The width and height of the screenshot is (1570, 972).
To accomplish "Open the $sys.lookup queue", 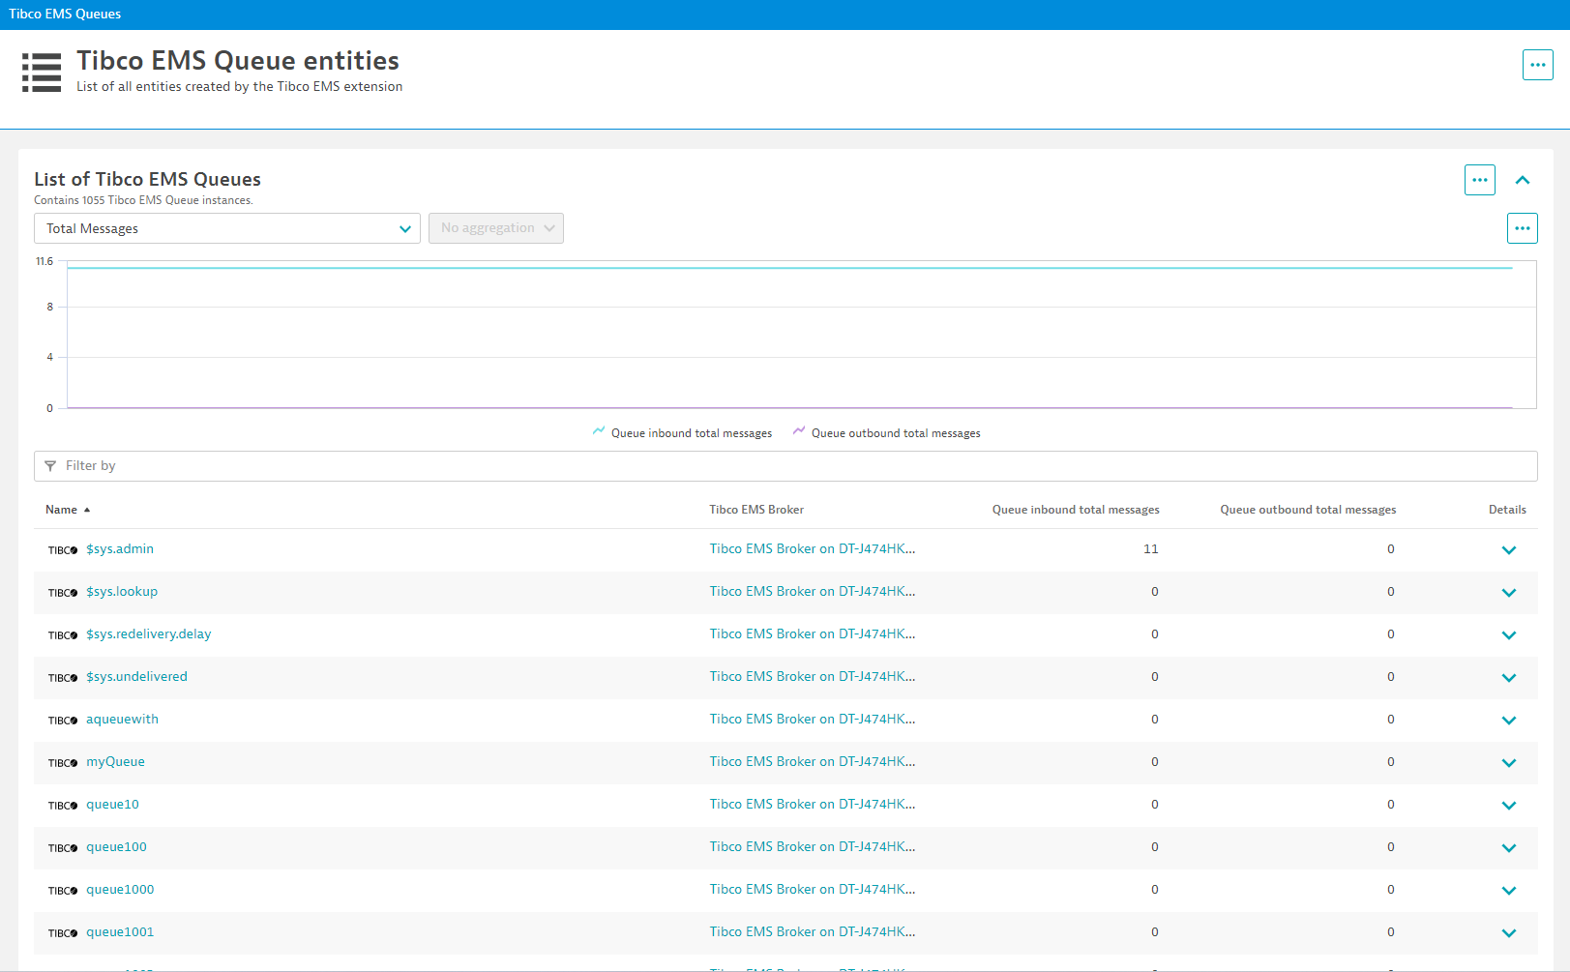I will [122, 592].
